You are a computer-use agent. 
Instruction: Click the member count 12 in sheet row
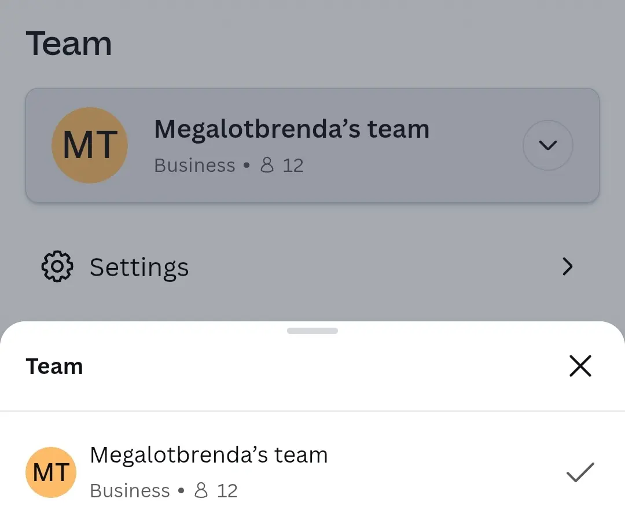(x=227, y=491)
